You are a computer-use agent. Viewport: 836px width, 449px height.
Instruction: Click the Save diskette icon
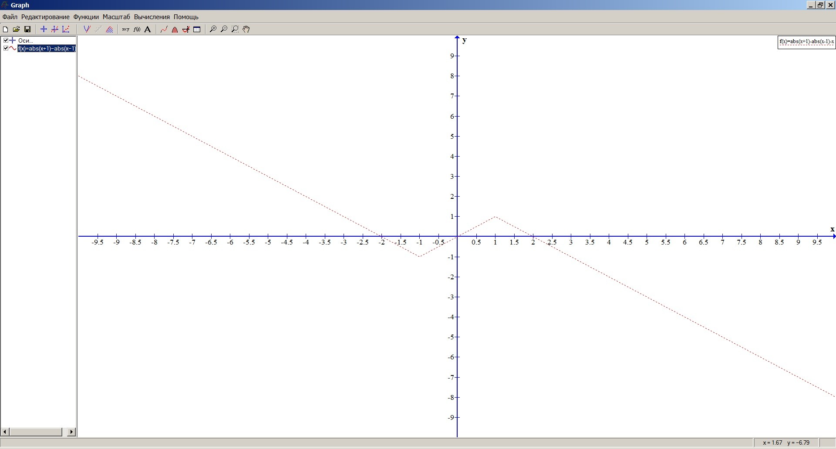click(x=27, y=29)
